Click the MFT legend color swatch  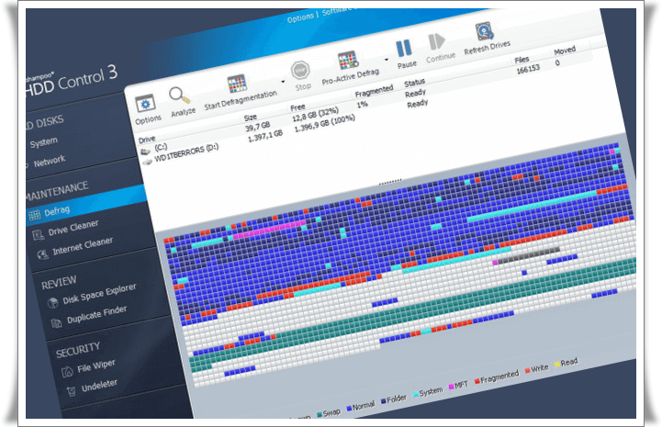[x=451, y=387]
